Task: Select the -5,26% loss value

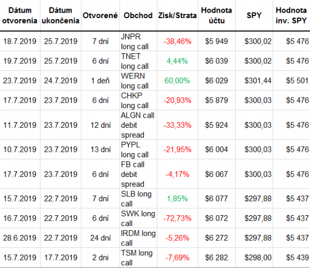Action: (177, 238)
